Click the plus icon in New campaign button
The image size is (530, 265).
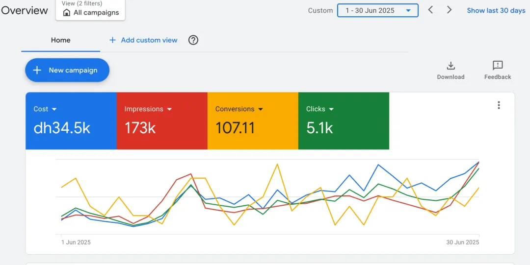pyautogui.click(x=37, y=70)
